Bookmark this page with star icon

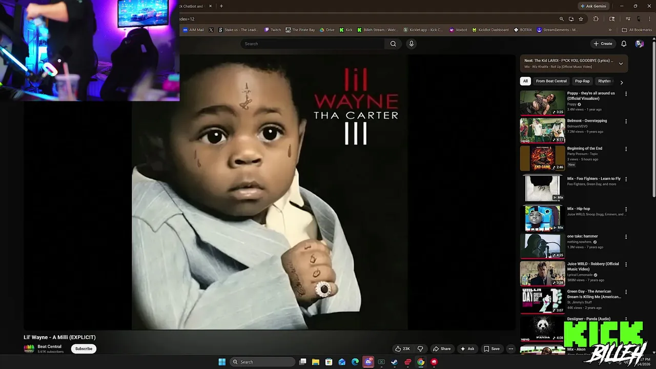coord(581,19)
